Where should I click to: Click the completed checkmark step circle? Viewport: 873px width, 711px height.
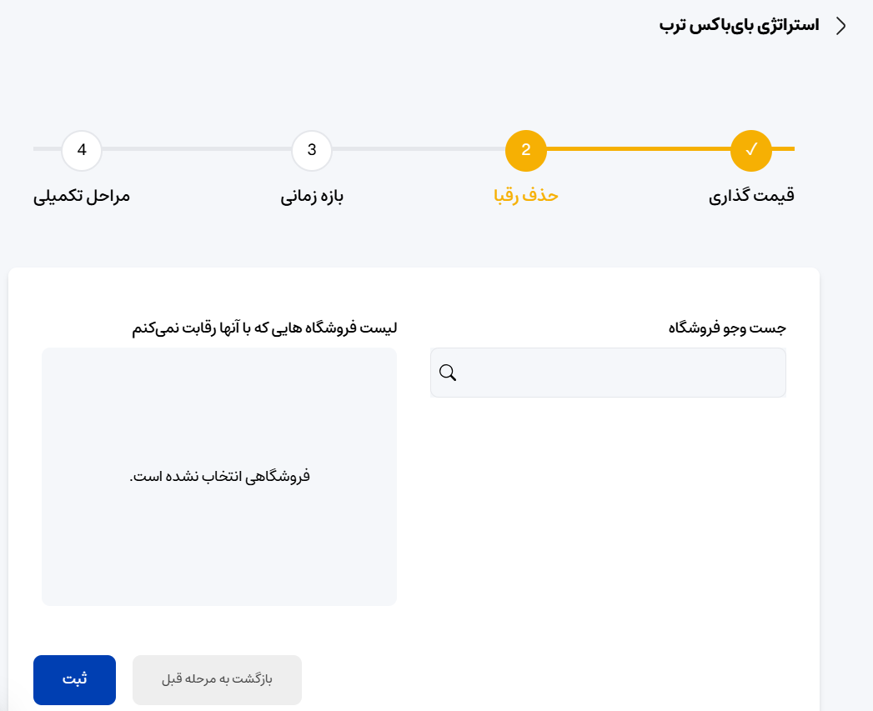[x=751, y=150]
